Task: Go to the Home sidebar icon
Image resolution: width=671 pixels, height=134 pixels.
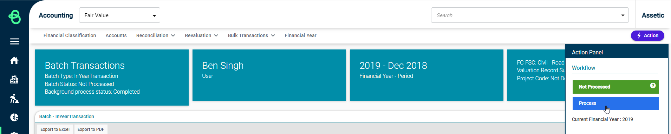Action: point(14,61)
